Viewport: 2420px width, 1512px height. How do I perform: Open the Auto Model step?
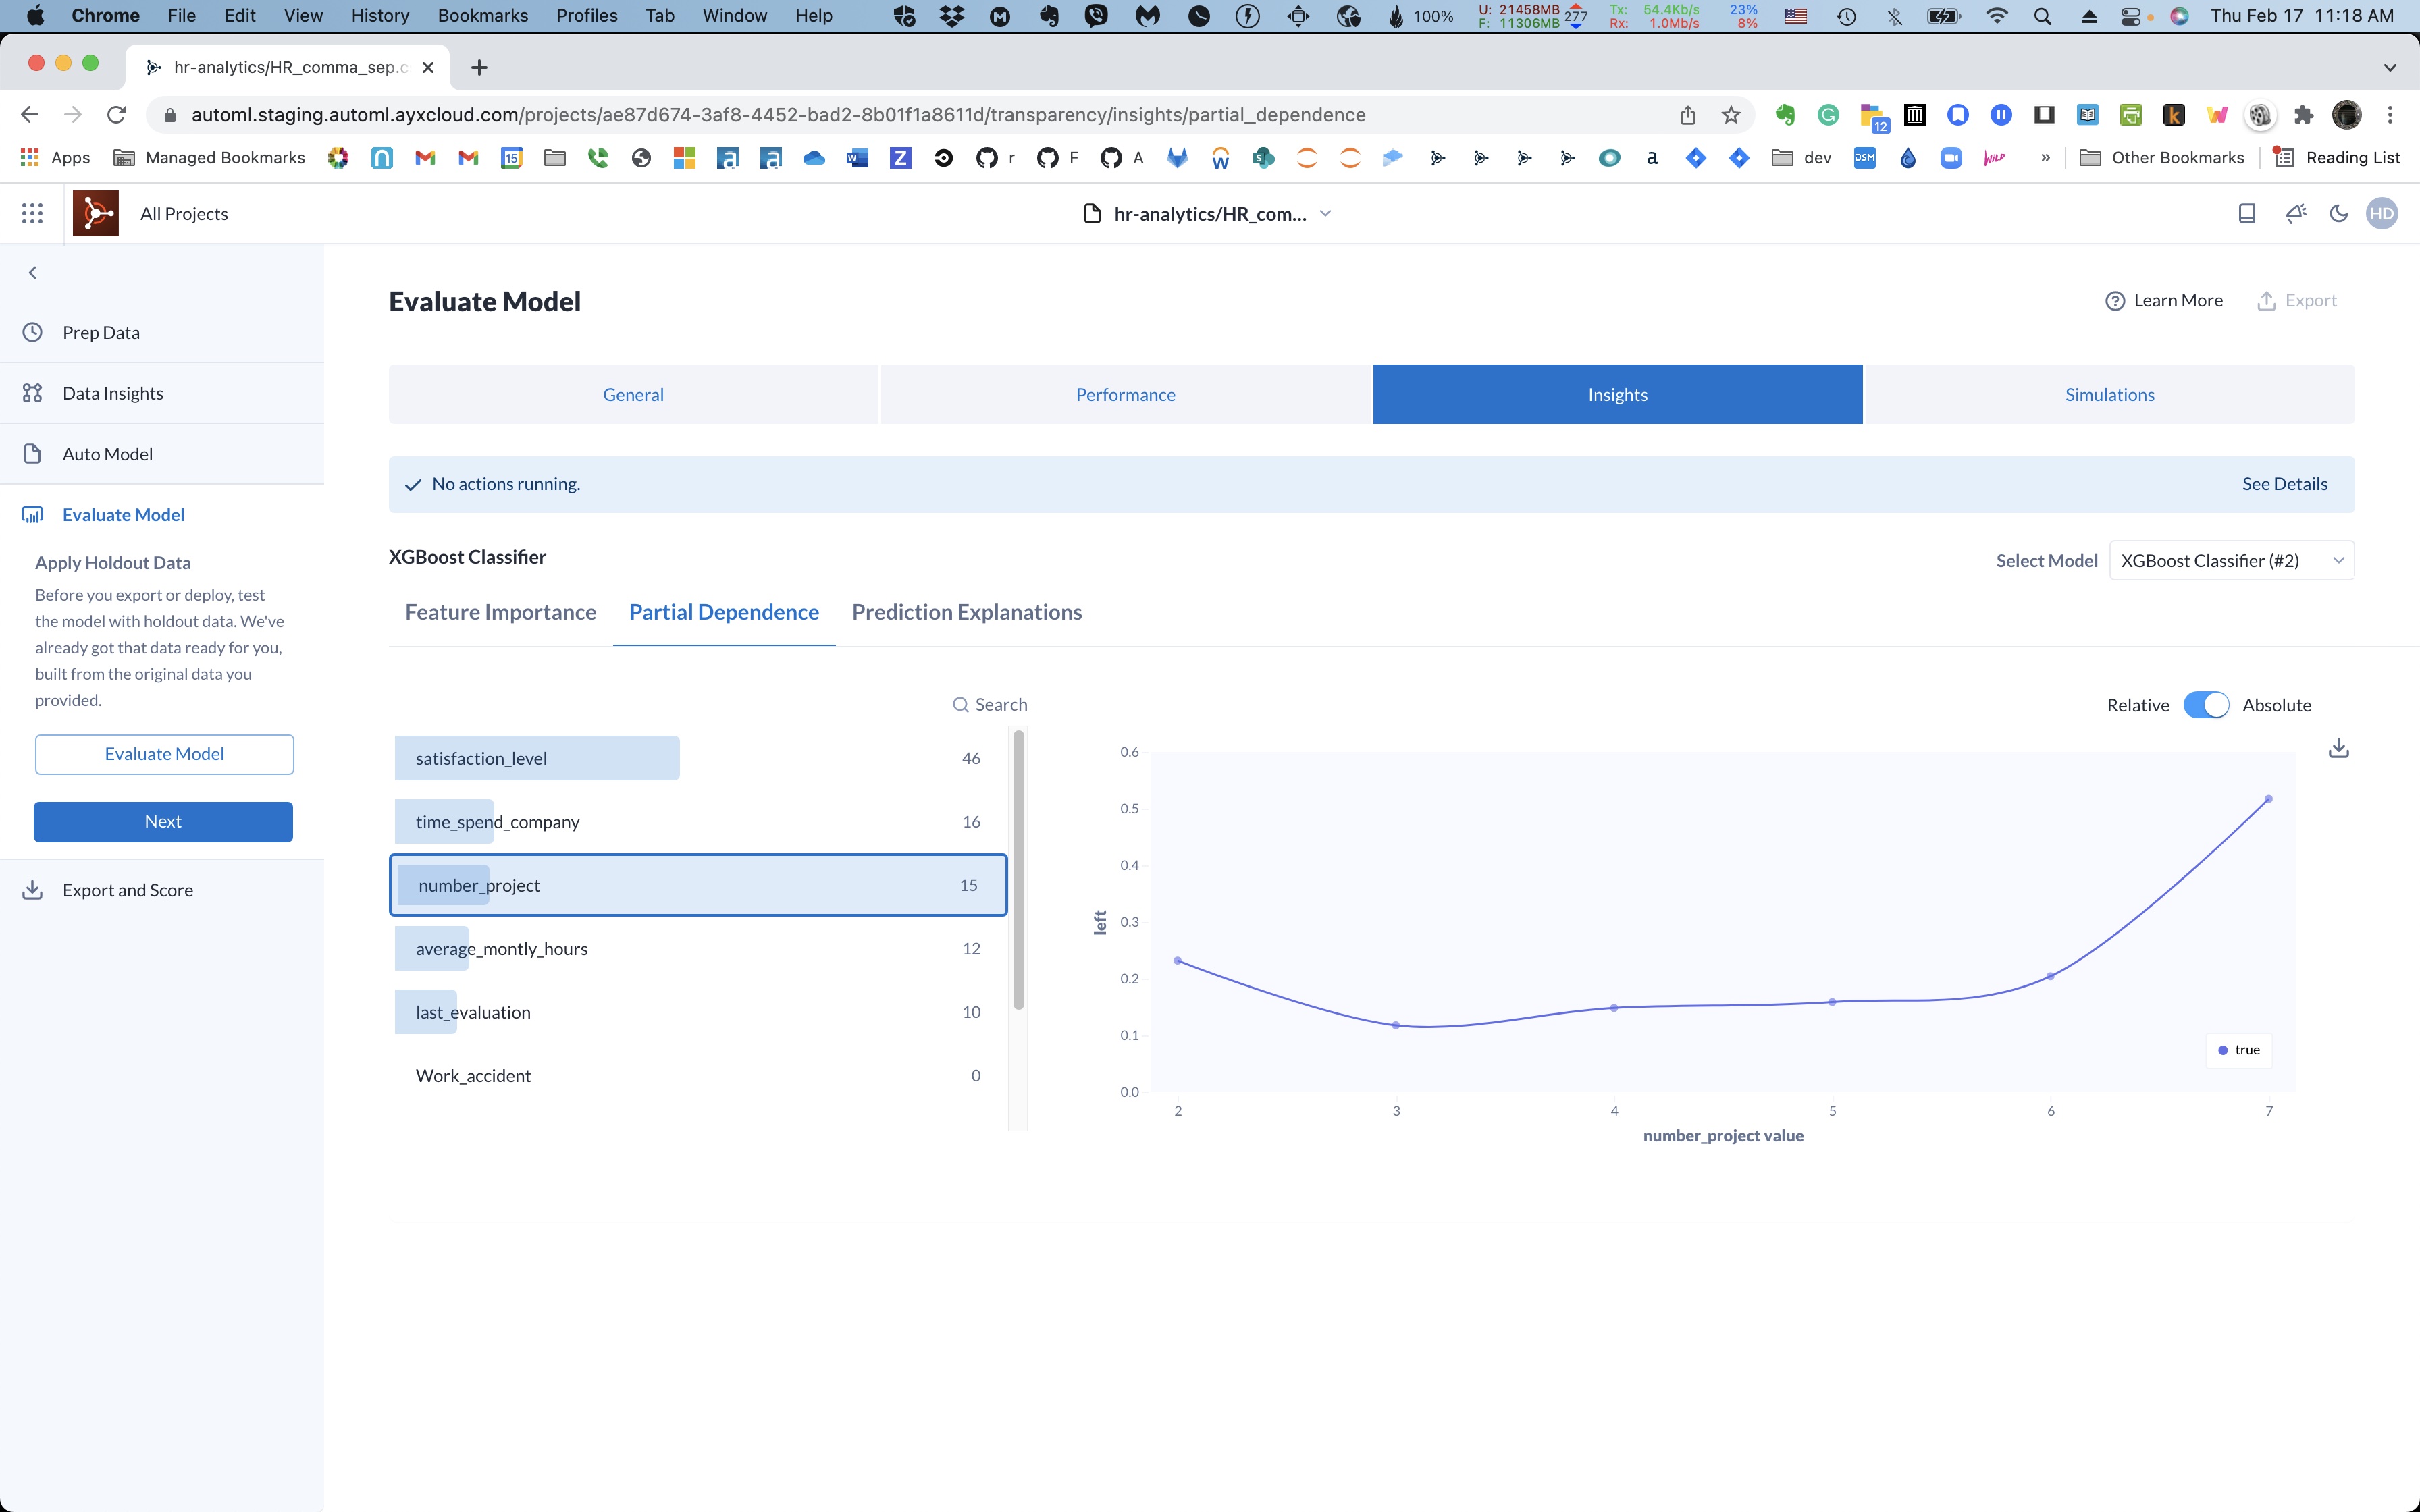(x=107, y=453)
